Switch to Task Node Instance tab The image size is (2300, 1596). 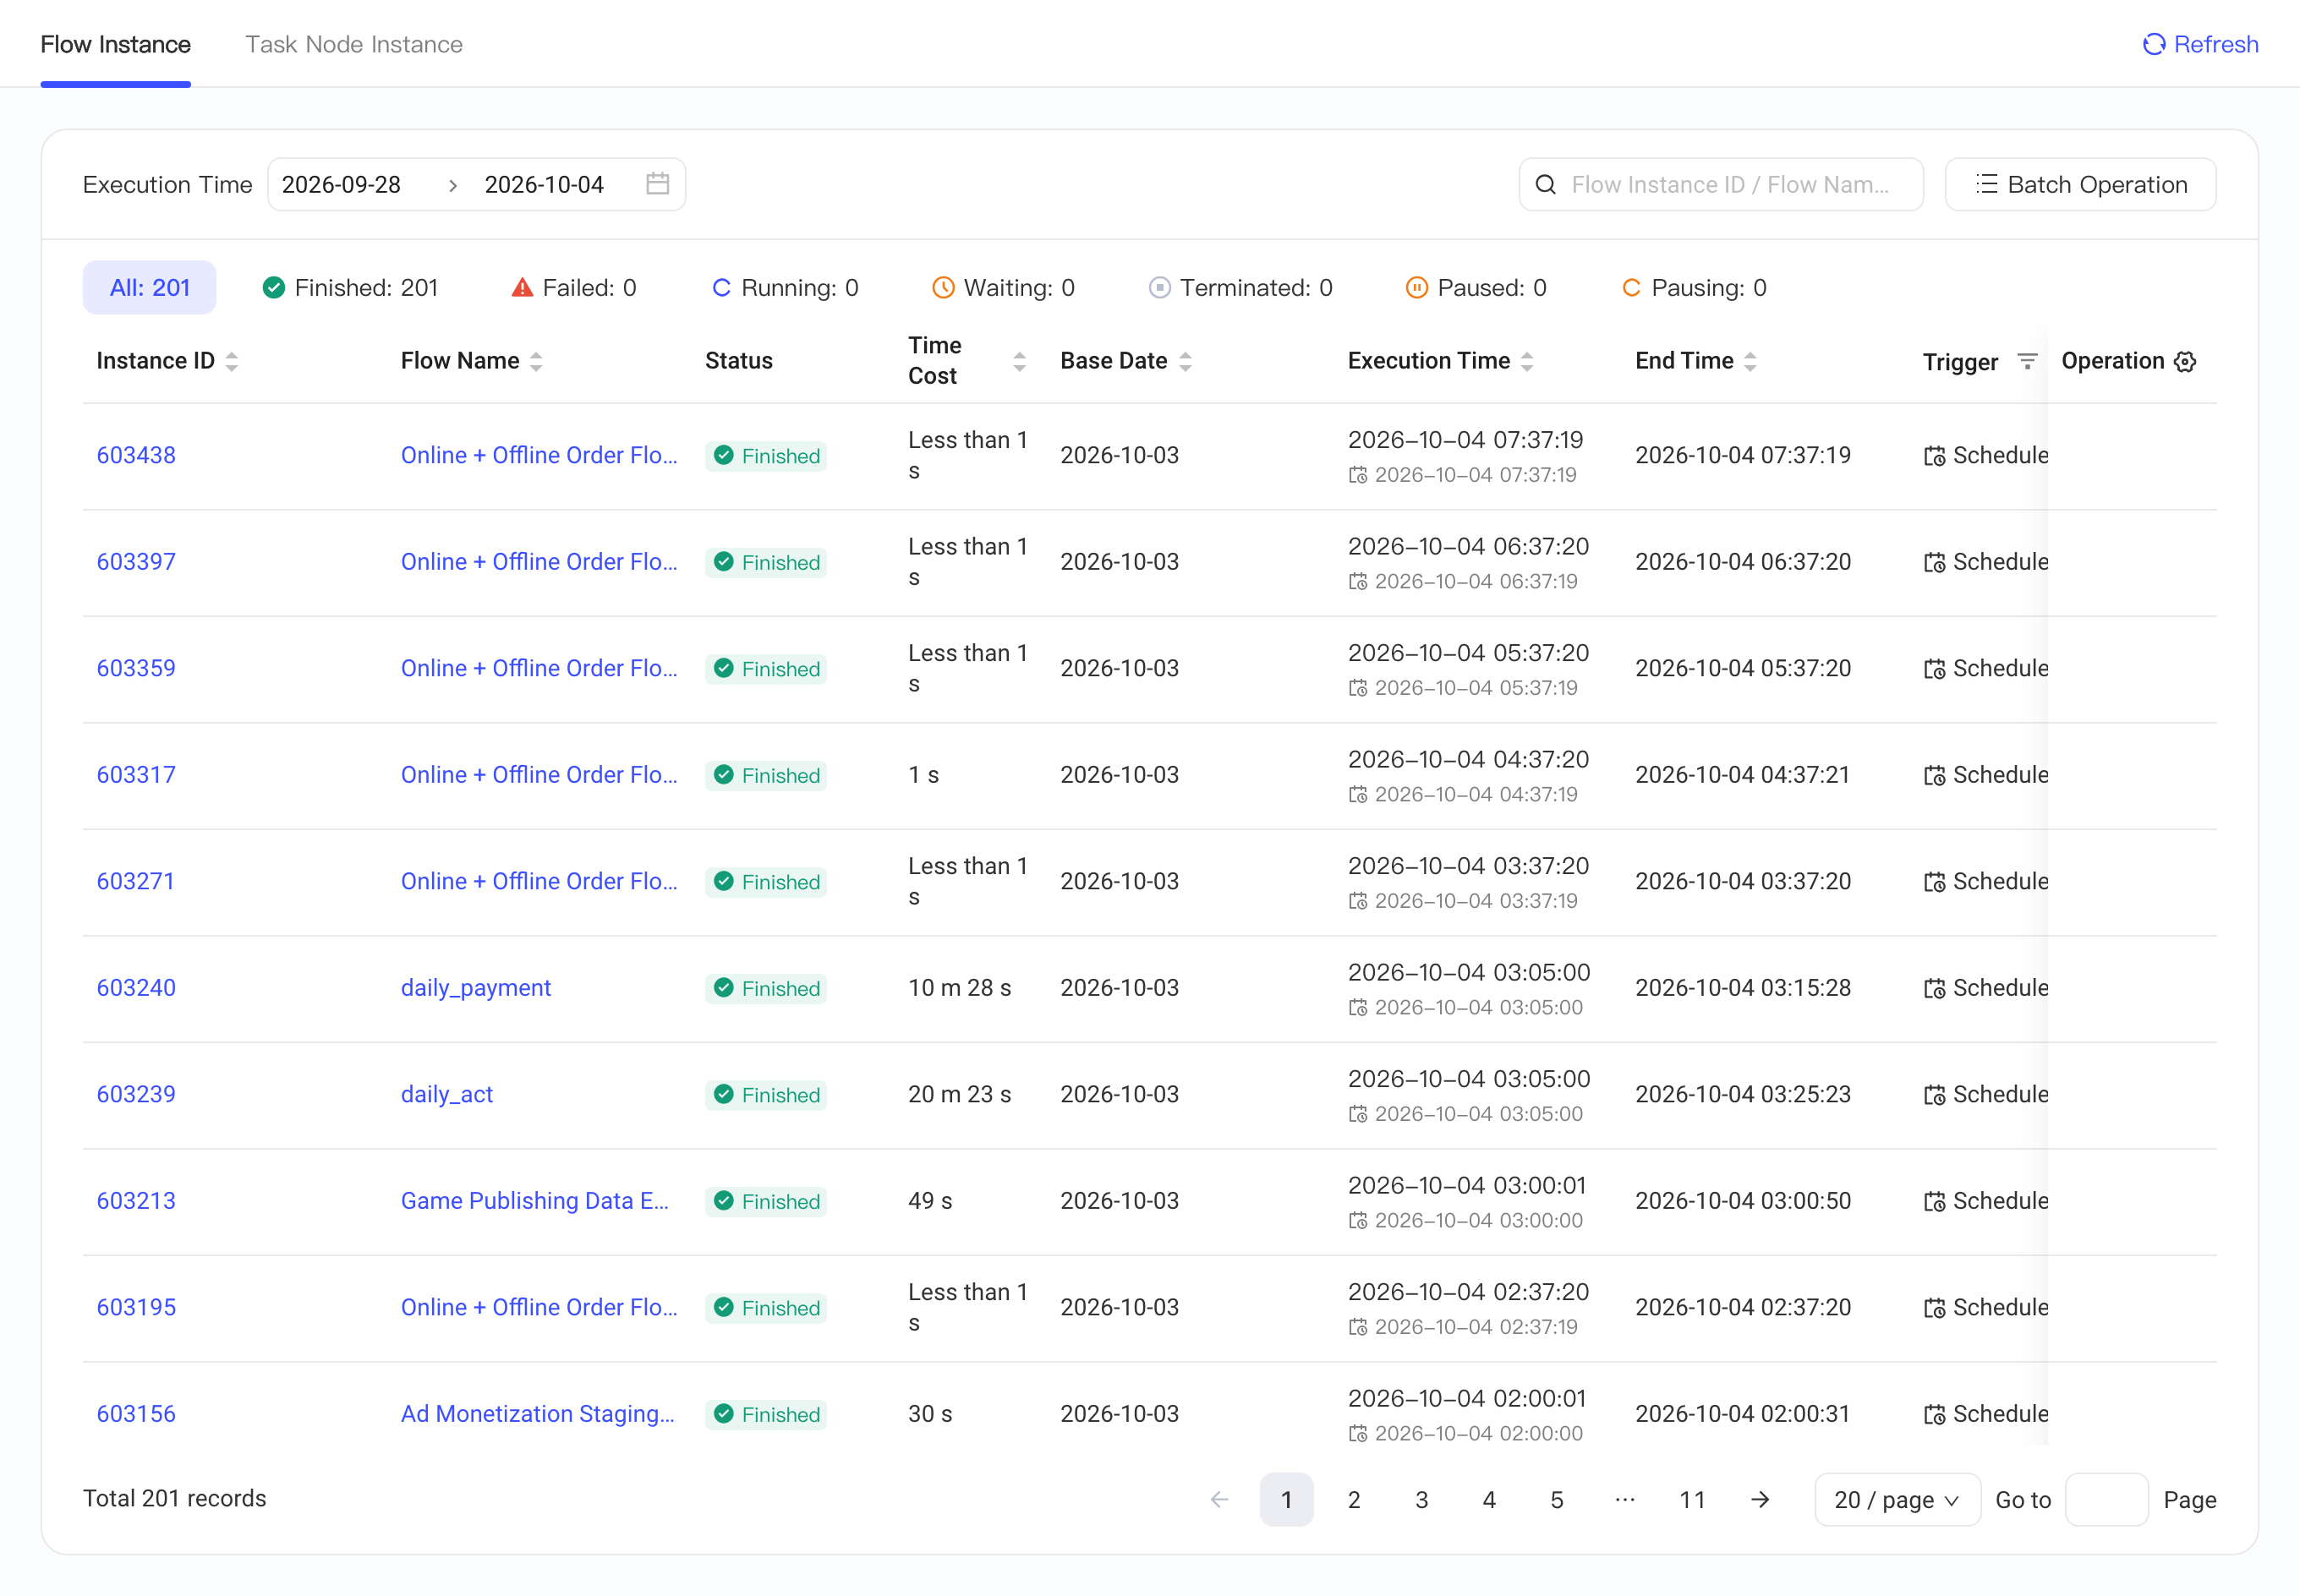tap(354, 44)
